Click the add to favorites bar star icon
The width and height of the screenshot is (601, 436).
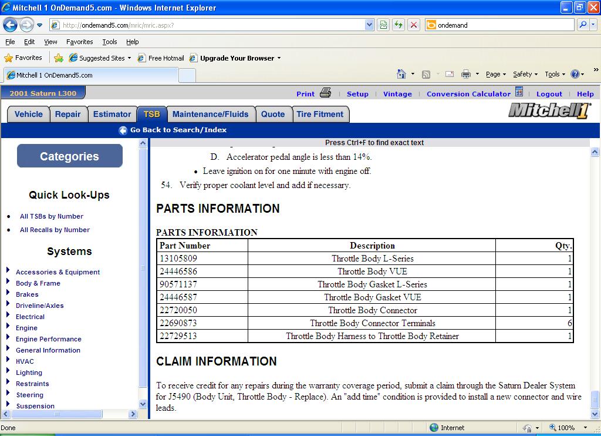tap(59, 58)
